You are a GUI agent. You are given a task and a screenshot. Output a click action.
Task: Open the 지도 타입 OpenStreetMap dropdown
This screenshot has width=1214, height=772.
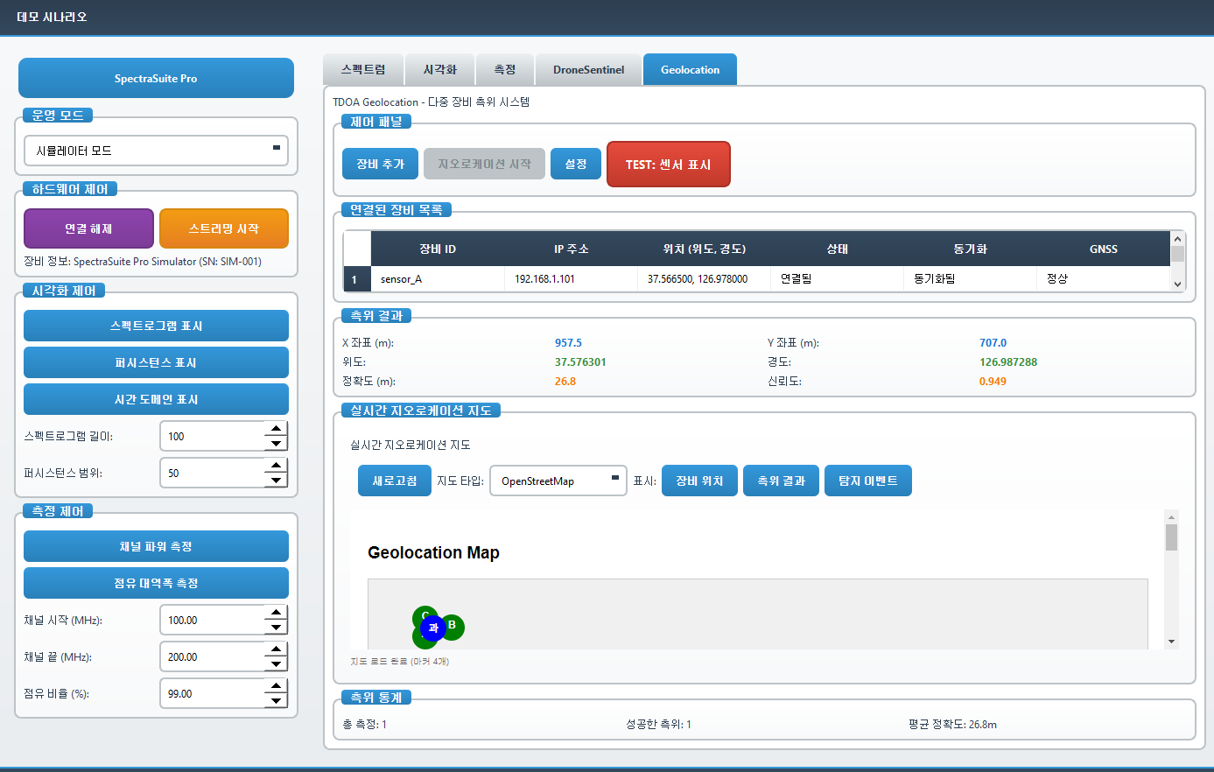click(558, 481)
